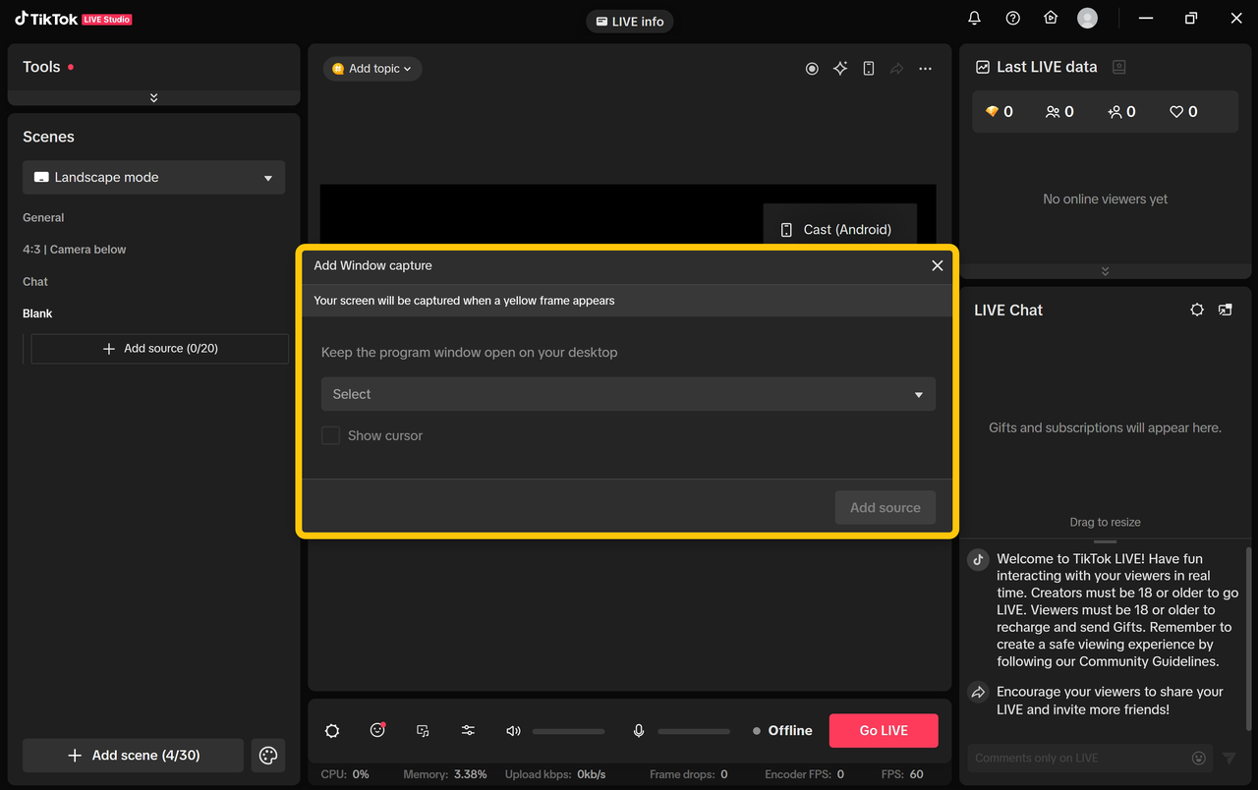
Task: Open the sparkle effects icon
Action: [840, 69]
